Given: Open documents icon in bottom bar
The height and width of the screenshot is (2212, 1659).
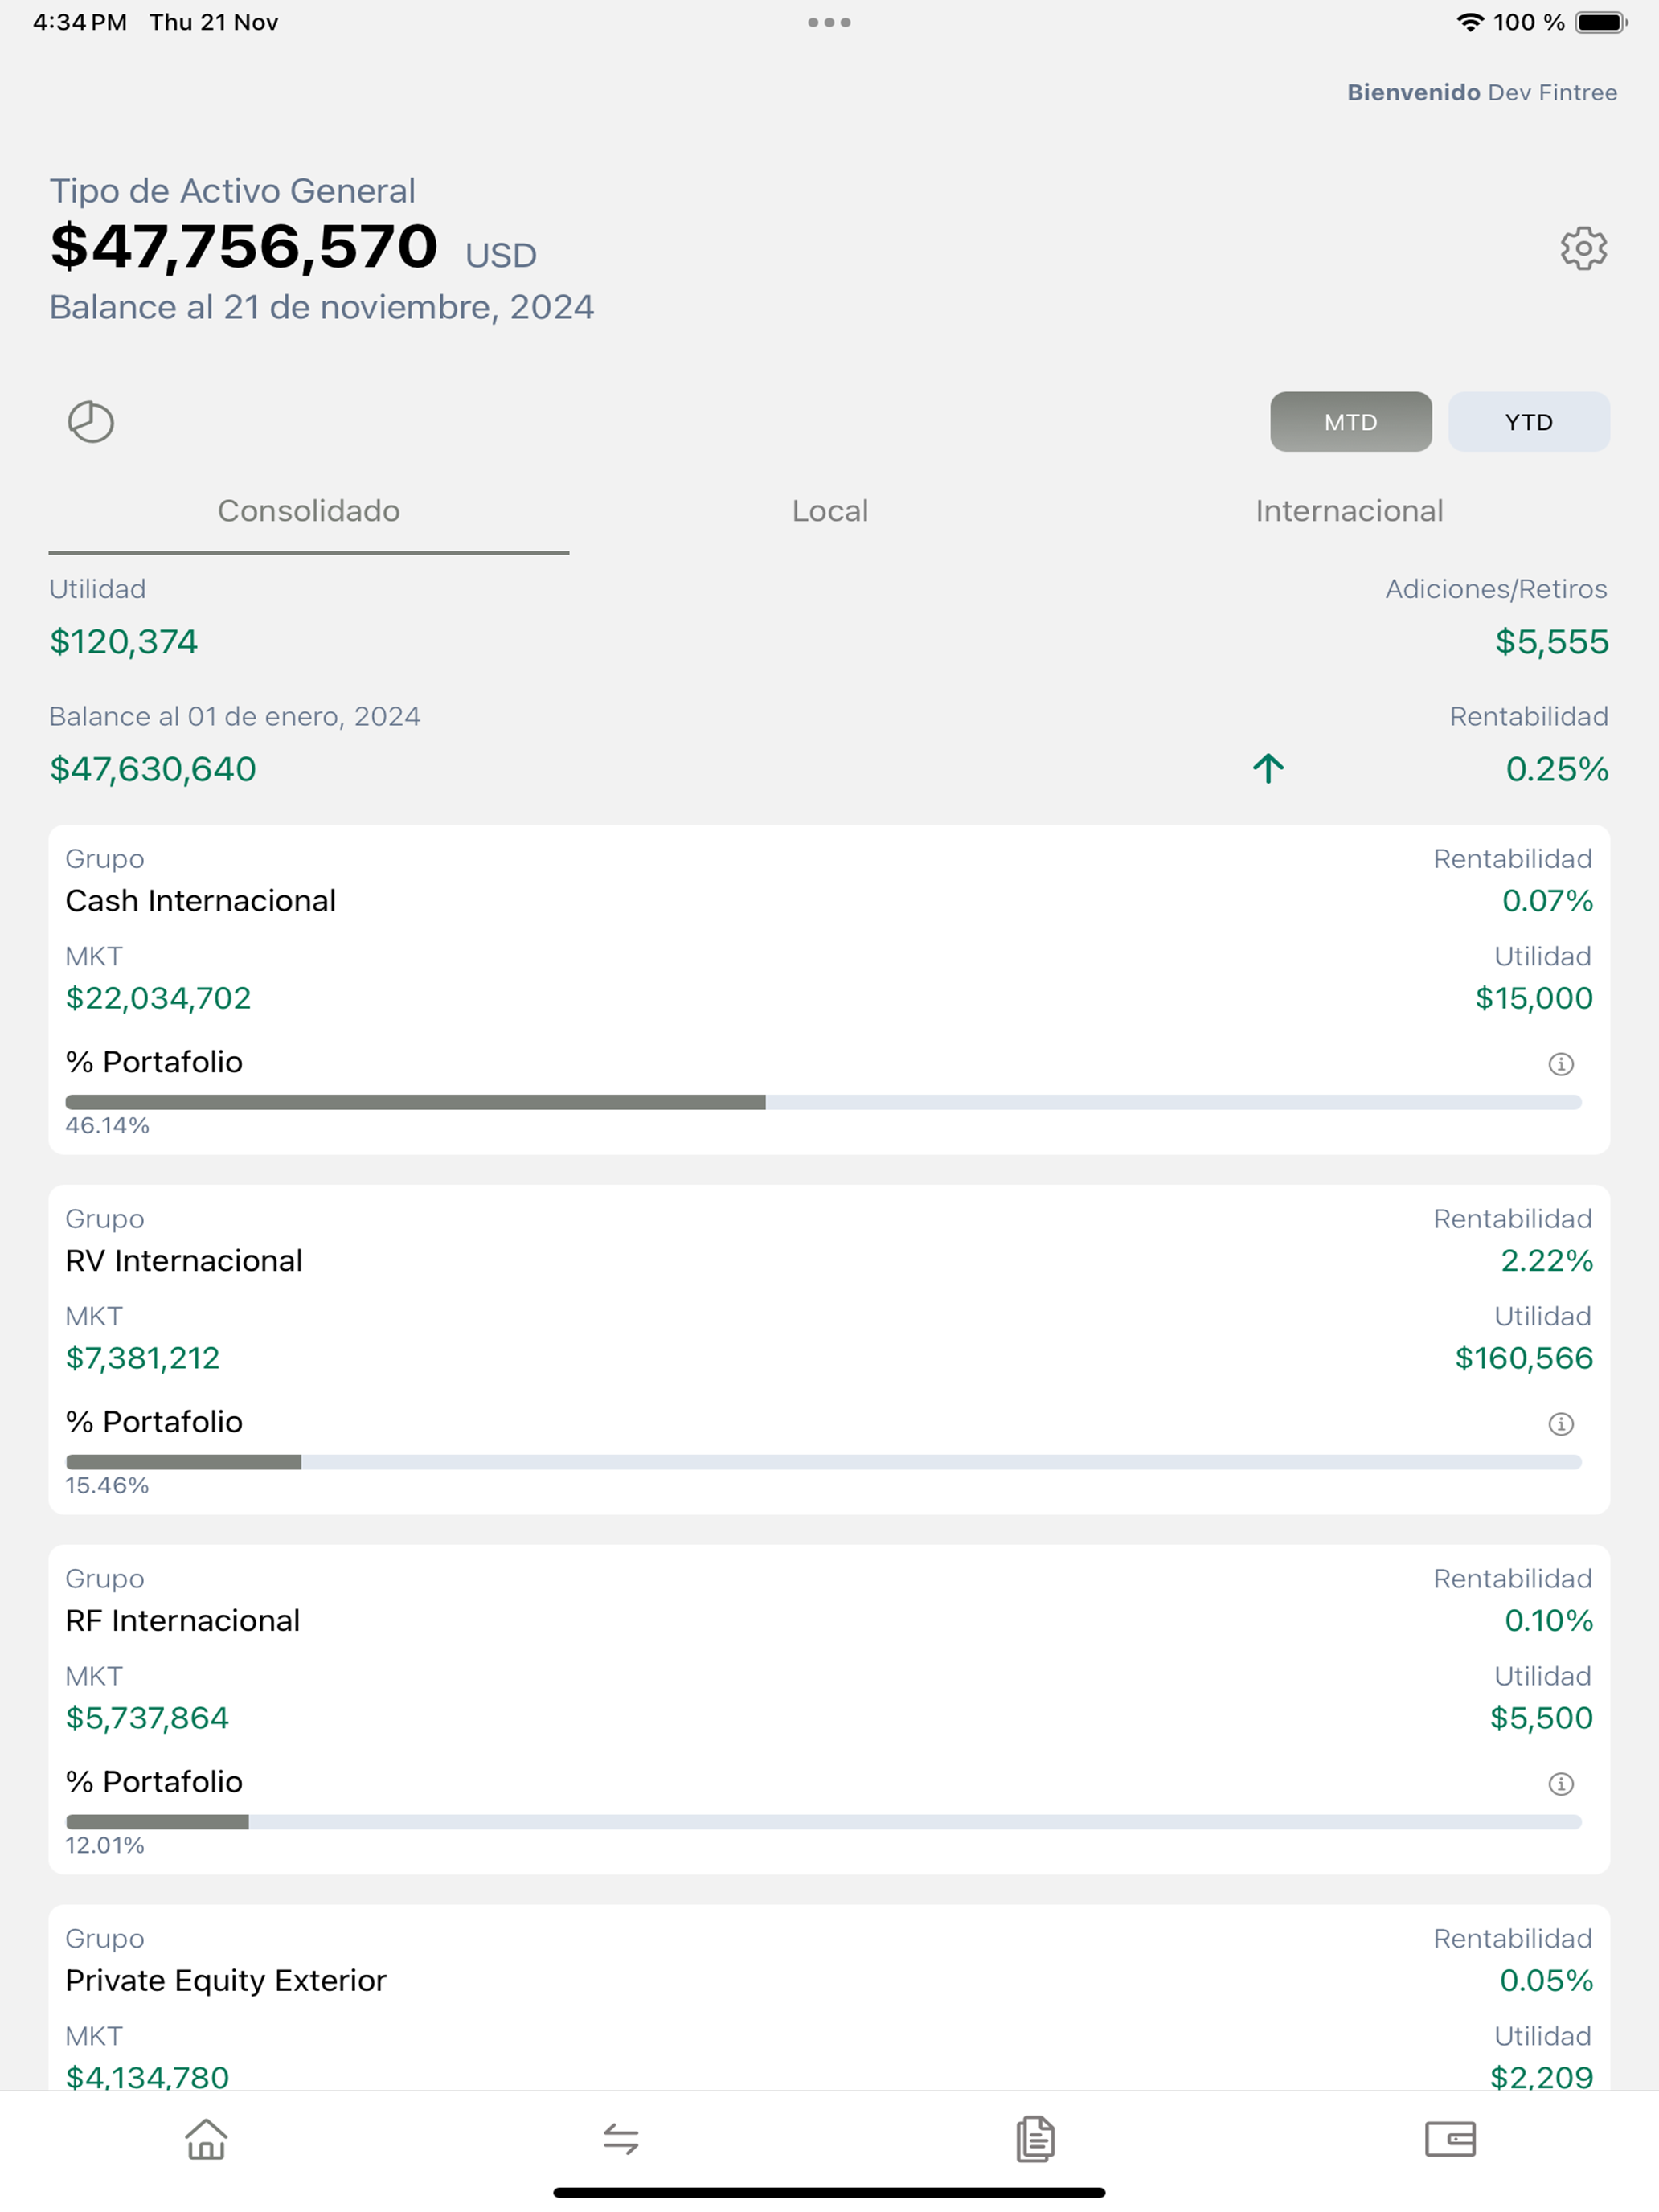Looking at the screenshot, I should (1036, 2139).
